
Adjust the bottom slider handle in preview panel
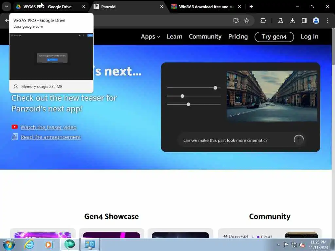(x=188, y=104)
